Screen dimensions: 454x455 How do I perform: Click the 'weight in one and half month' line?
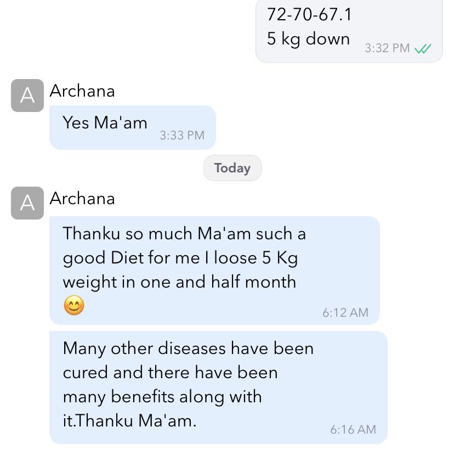(179, 282)
